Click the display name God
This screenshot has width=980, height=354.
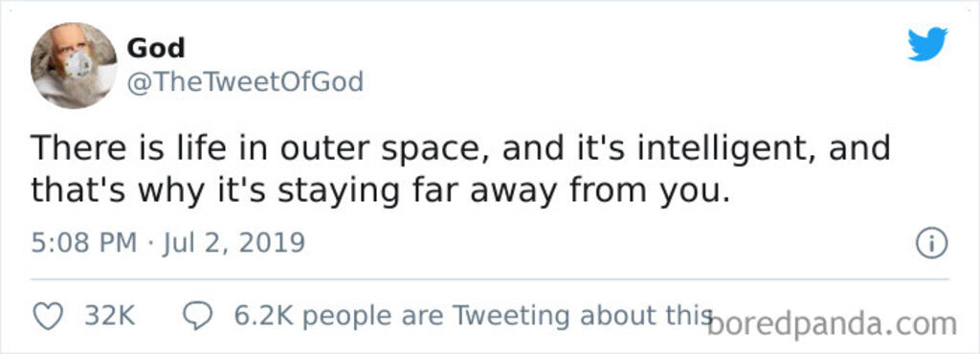tap(156, 48)
